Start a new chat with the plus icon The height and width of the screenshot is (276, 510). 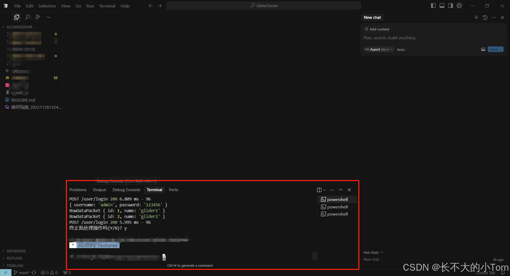pyautogui.click(x=476, y=17)
